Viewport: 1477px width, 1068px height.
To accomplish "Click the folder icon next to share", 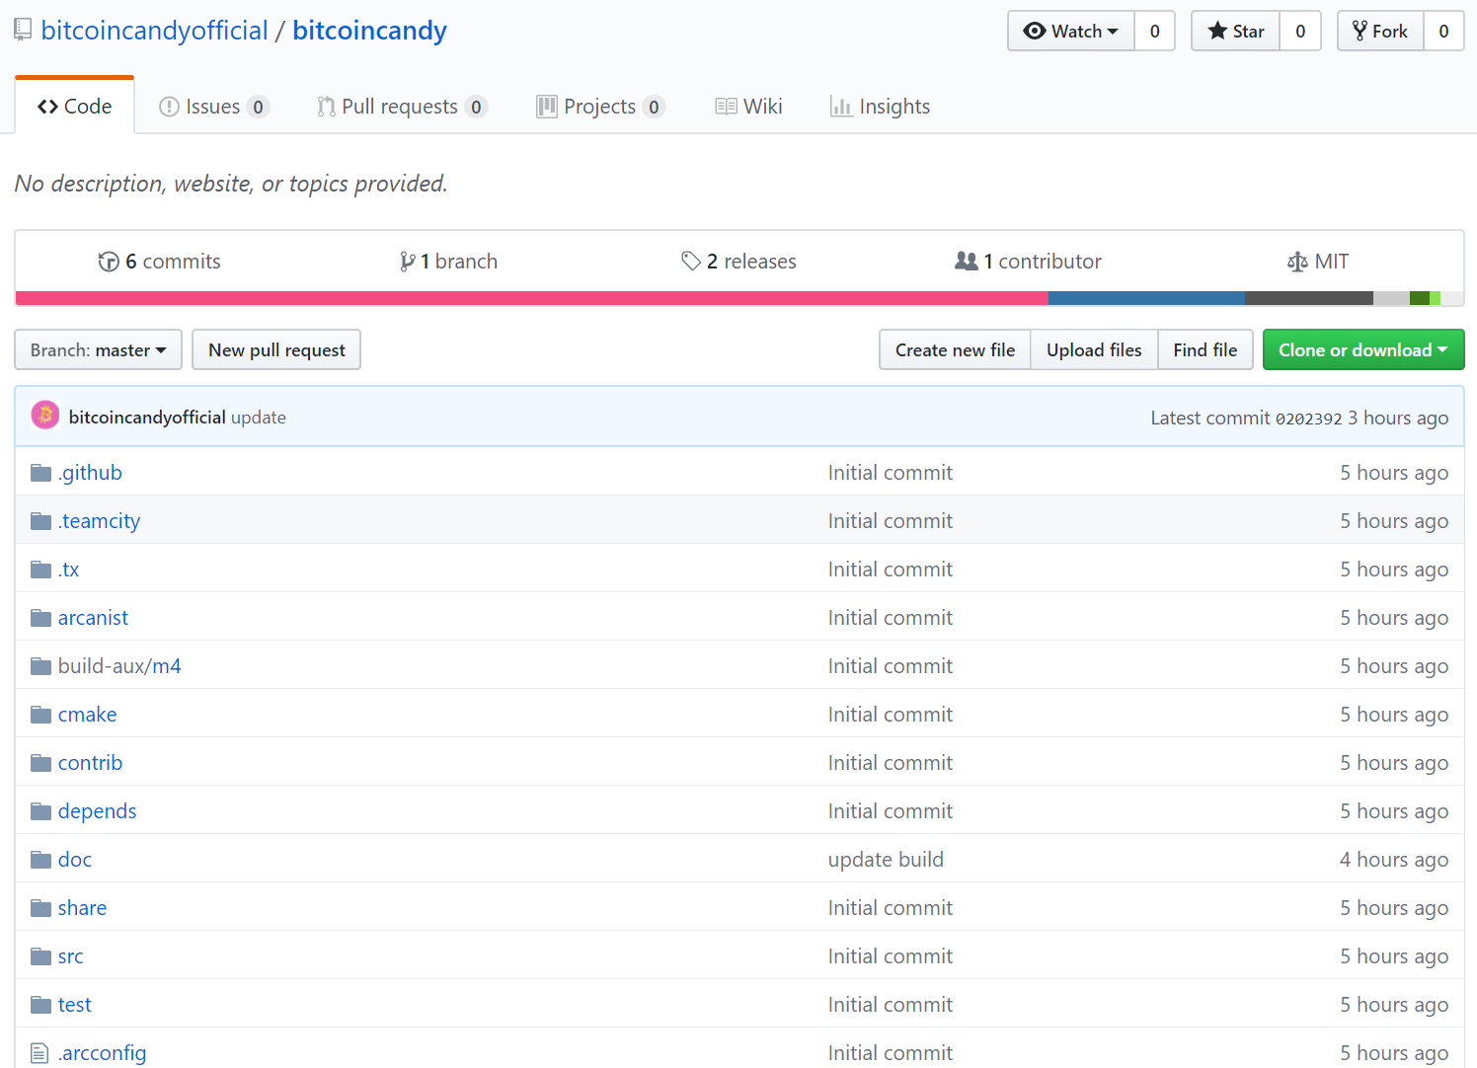I will tap(40, 908).
